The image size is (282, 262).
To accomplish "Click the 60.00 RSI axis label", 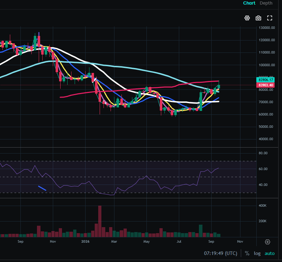I will point(263,169).
